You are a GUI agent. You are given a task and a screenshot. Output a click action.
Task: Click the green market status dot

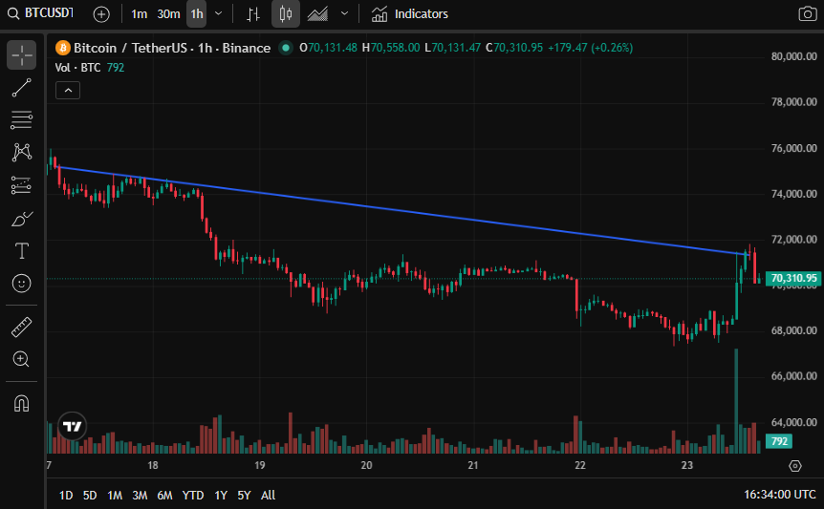pos(286,48)
